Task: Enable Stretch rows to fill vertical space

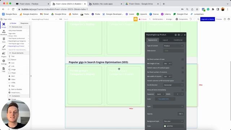Action: coord(183,68)
